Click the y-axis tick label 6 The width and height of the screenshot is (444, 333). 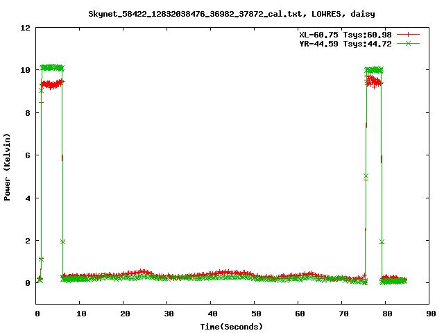(28, 155)
